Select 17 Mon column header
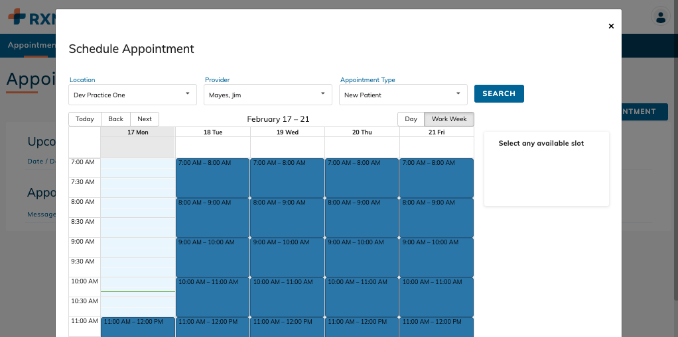678x337 pixels. [x=138, y=132]
